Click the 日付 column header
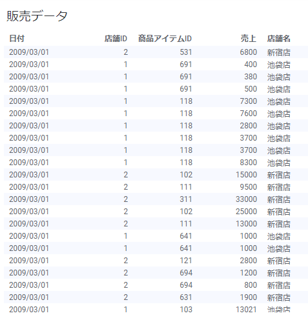308x320 pixels. click(x=17, y=39)
